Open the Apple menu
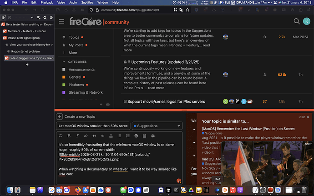Screen dimensions: 314x196 pos(6,3)
